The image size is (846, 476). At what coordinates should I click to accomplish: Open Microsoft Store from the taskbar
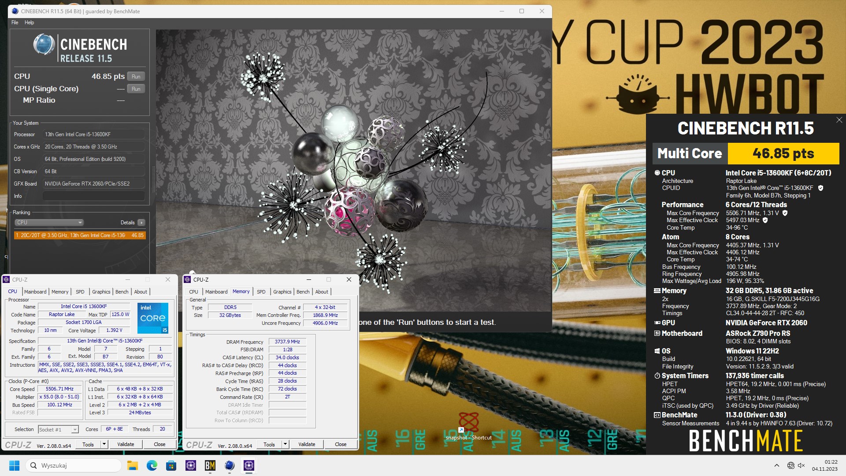(171, 465)
